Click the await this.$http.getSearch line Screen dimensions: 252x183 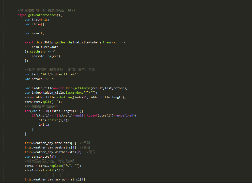tap(75, 42)
